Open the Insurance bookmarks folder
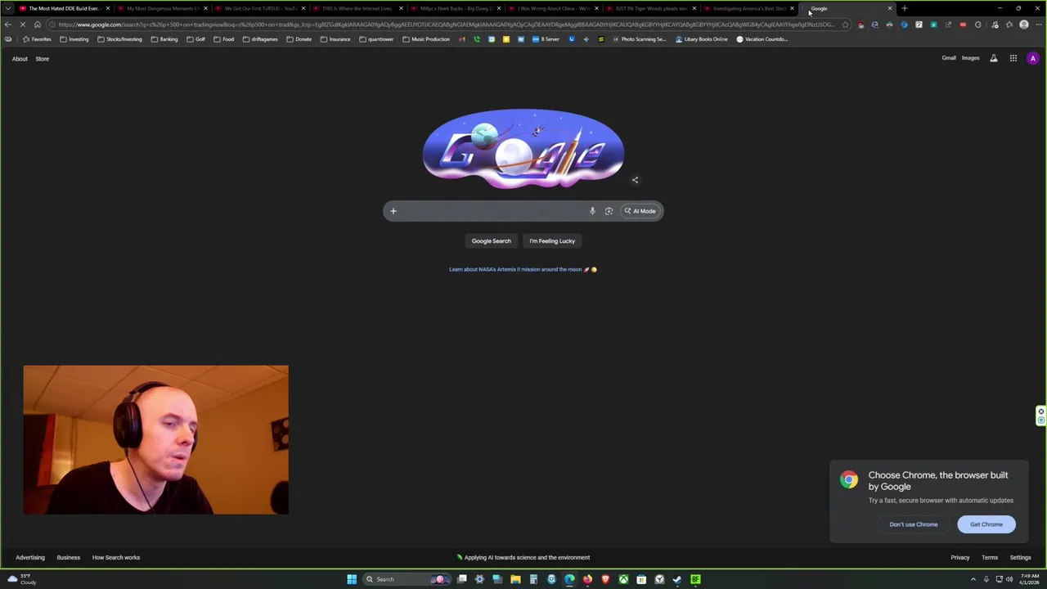The image size is (1047, 589). coord(335,39)
